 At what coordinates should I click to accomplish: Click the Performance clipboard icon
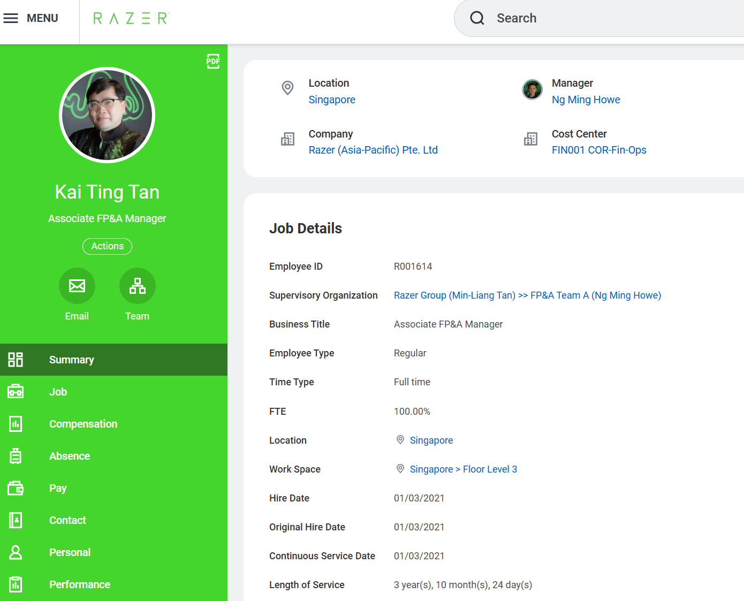point(16,584)
